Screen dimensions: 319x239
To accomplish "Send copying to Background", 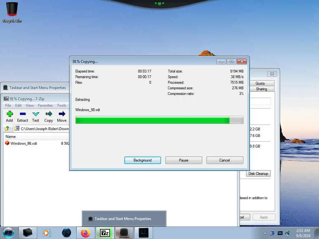I will click(x=143, y=160).
